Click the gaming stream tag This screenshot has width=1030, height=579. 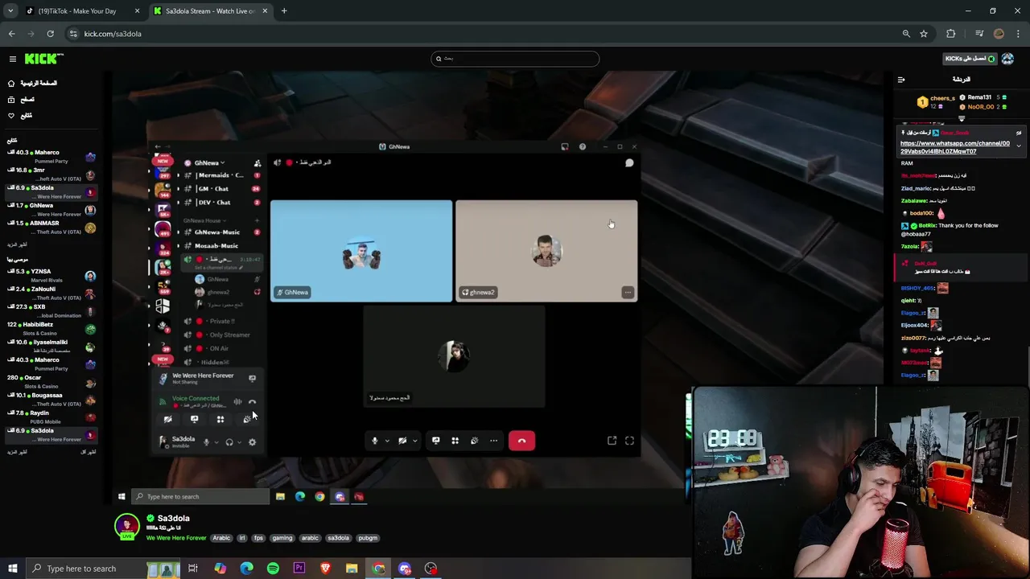point(282,538)
